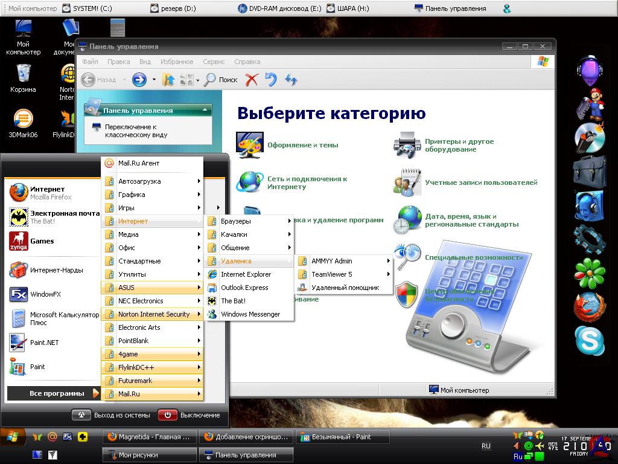The width and height of the screenshot is (618, 464).
Task: Click the Forward navigation arrow in toolbar
Action: point(139,79)
